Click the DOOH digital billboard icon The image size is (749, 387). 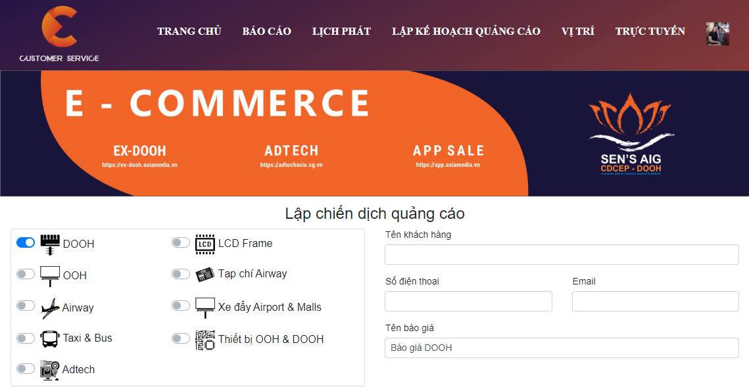pos(50,244)
